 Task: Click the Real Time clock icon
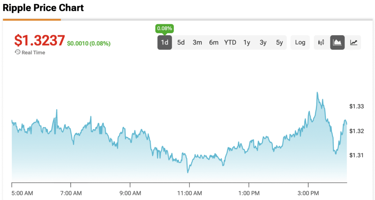coord(17,52)
